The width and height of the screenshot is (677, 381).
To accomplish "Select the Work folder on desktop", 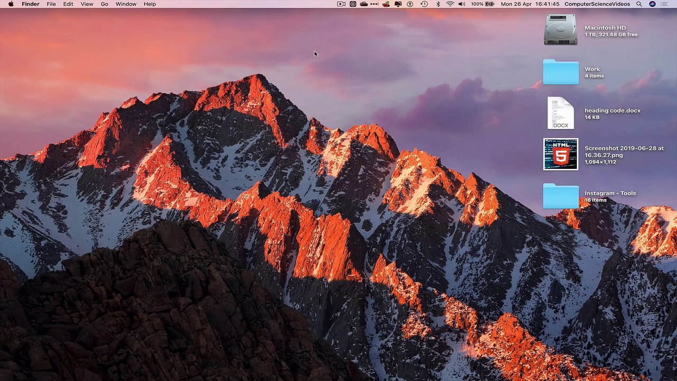I will (x=561, y=72).
